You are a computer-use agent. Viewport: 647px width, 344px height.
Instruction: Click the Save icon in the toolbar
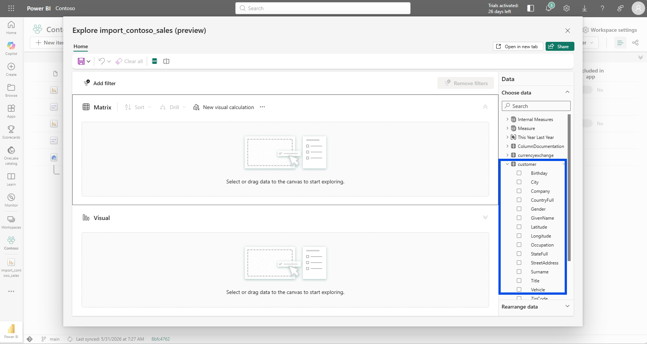(x=81, y=61)
